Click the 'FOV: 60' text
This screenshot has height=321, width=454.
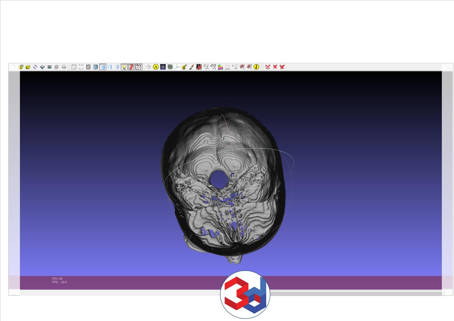[x=57, y=279]
